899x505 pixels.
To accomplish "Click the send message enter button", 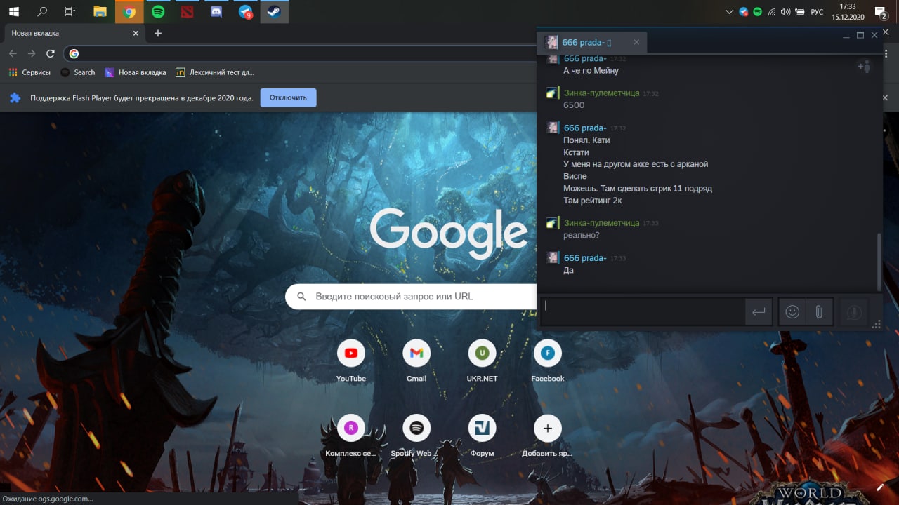I will pyautogui.click(x=759, y=312).
